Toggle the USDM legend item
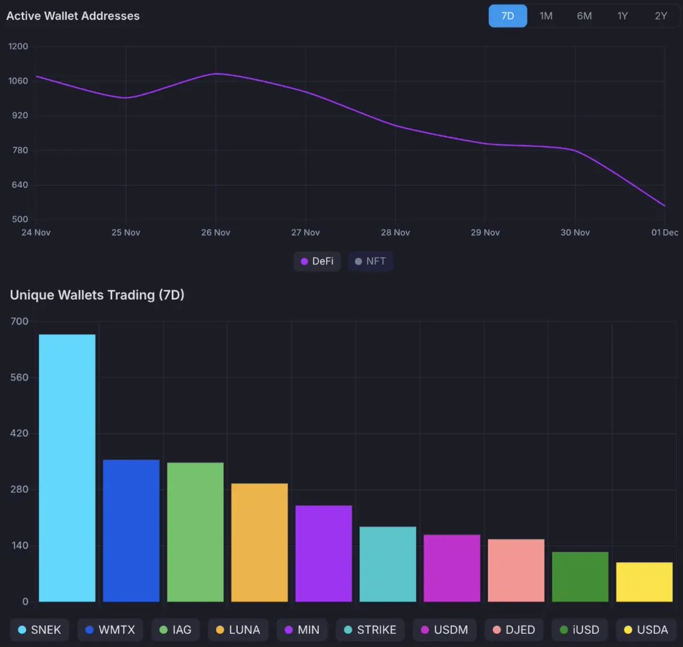This screenshot has height=647, width=683. click(445, 629)
